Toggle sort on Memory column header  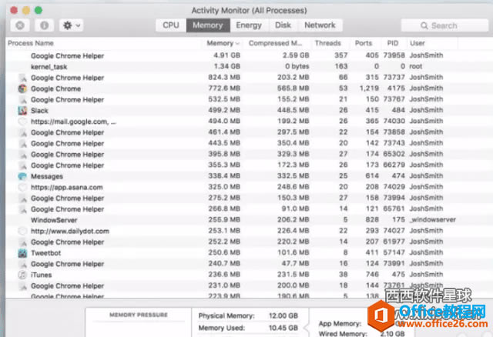[x=223, y=43]
